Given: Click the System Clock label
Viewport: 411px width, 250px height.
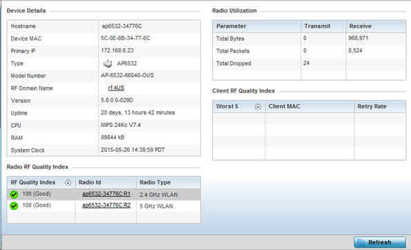Looking at the screenshot, I should click(28, 151).
